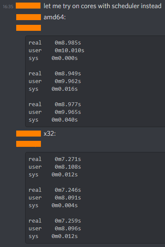Click the redacted username next to x32:
The width and height of the screenshot is (165, 247).
pos(29,134)
